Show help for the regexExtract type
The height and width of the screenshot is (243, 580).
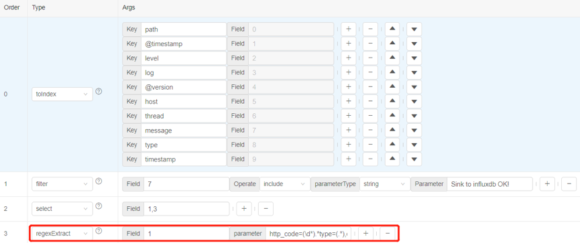pos(99,230)
